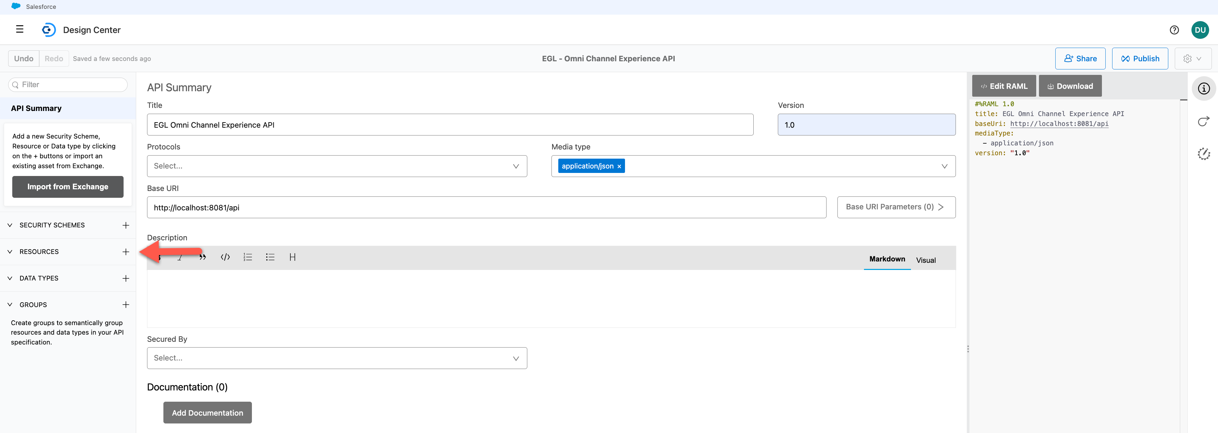Expand Base URI Parameters panel

coord(896,207)
